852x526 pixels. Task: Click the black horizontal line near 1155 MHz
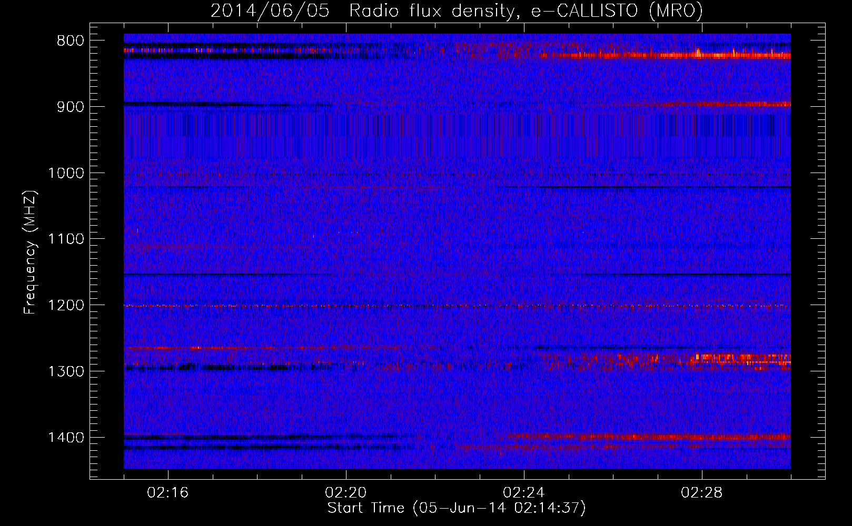(457, 275)
